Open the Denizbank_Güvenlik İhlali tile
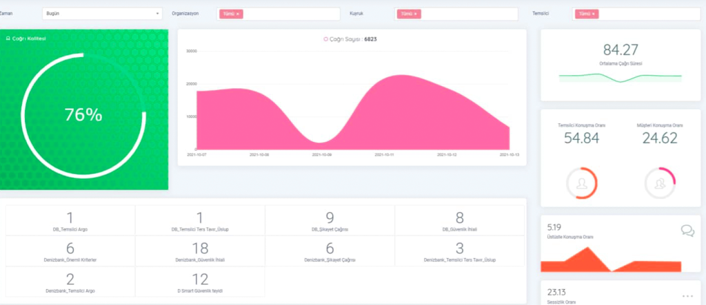 [200, 251]
